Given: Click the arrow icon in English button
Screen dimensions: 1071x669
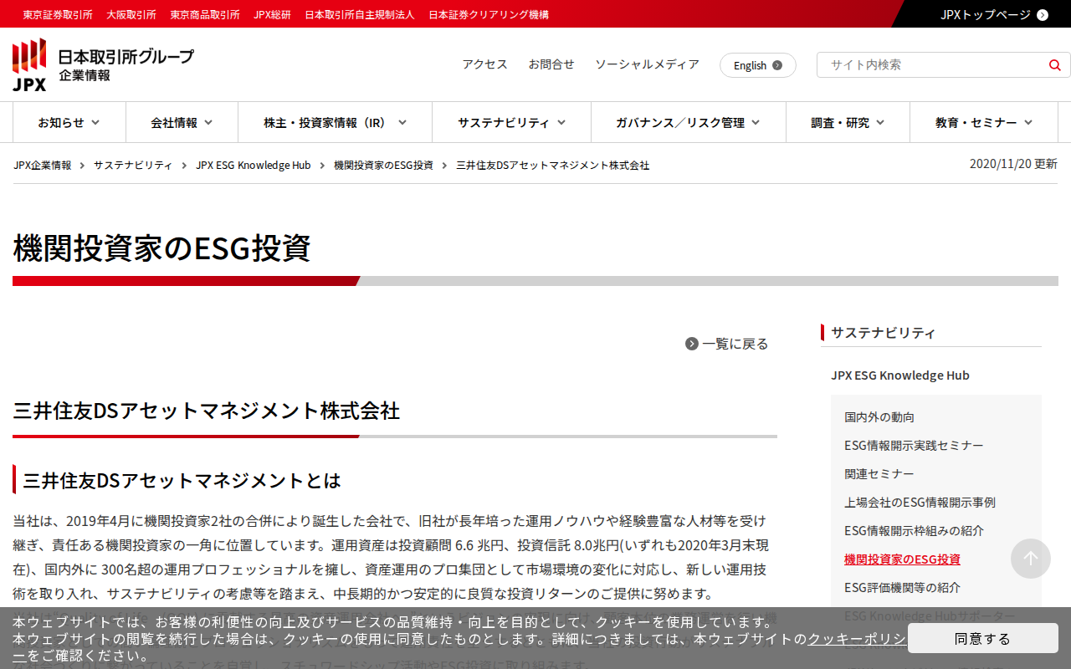Looking at the screenshot, I should click(x=777, y=65).
